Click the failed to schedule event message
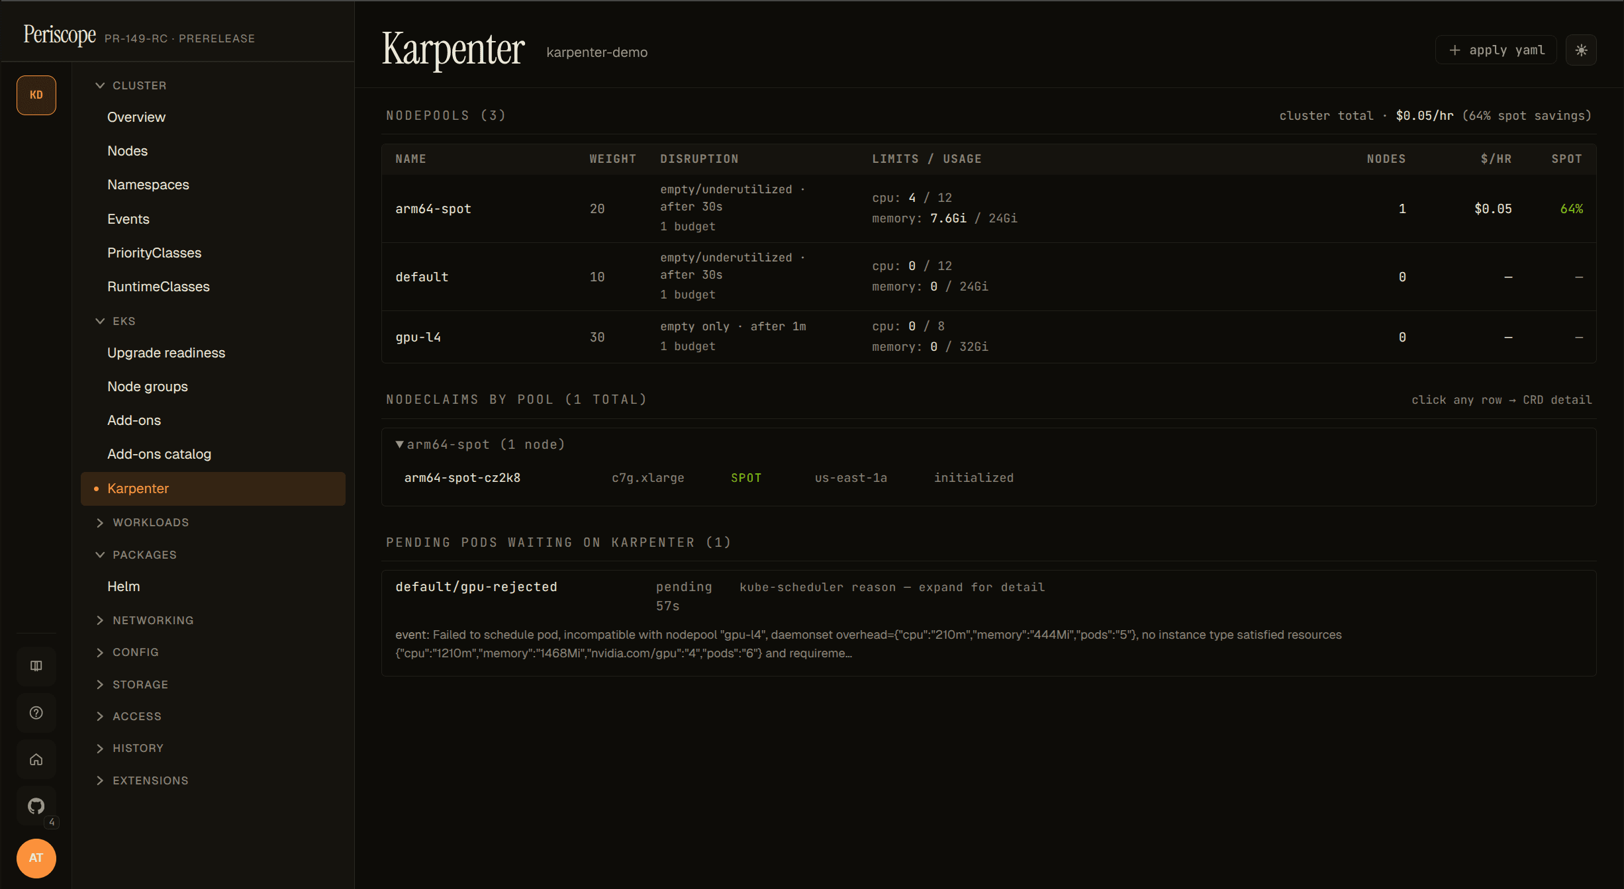The height and width of the screenshot is (889, 1624). coord(869,644)
